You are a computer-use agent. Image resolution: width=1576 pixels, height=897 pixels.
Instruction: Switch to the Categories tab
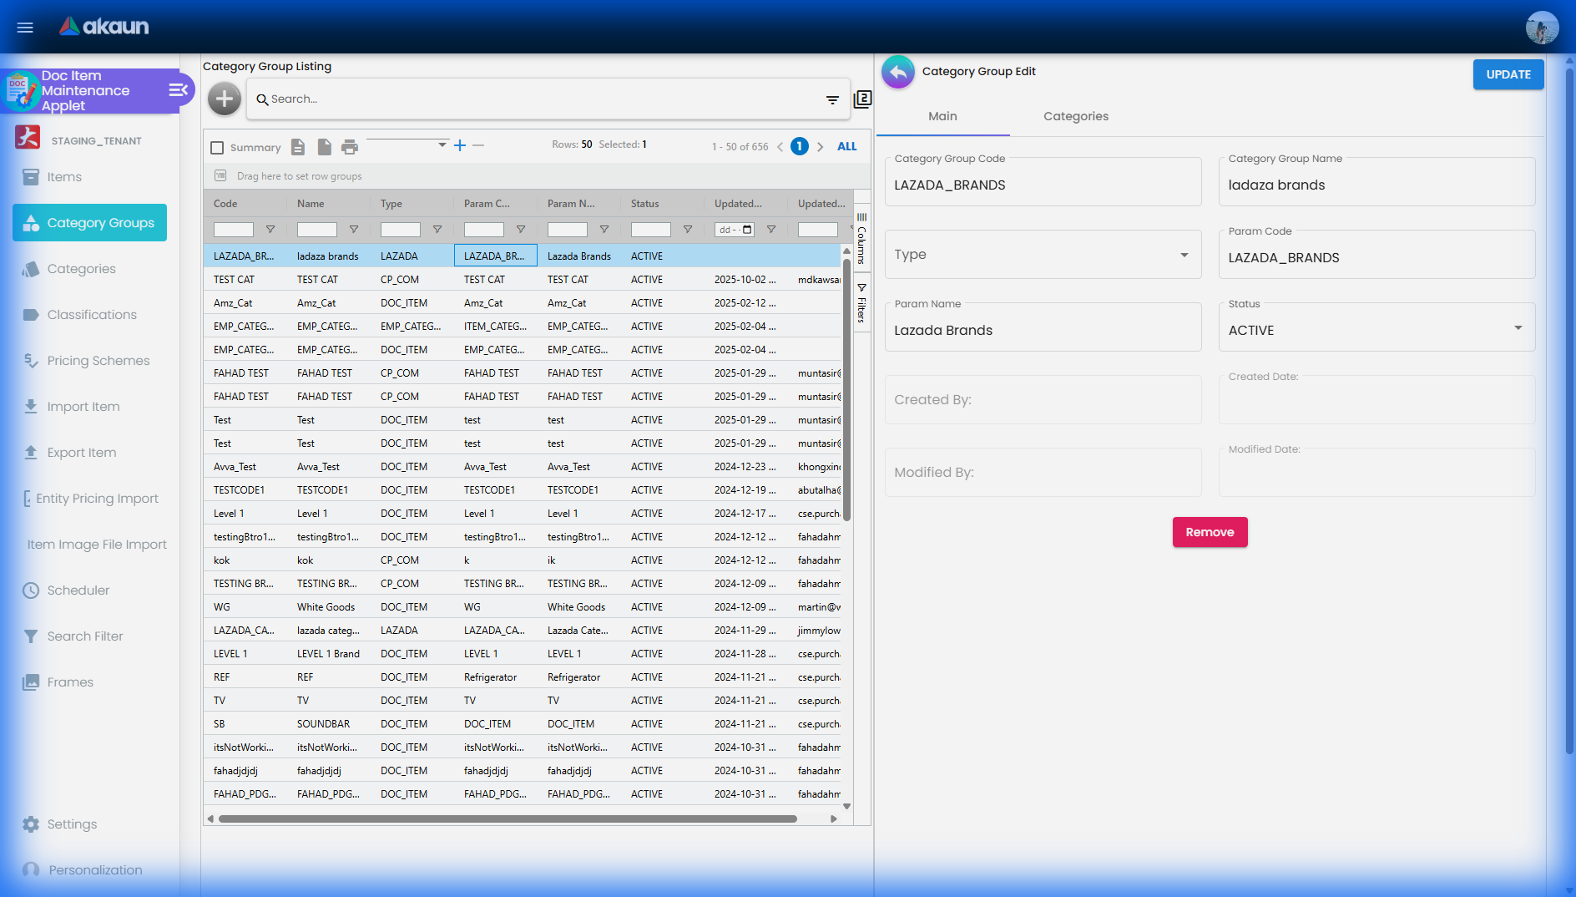coord(1075,116)
